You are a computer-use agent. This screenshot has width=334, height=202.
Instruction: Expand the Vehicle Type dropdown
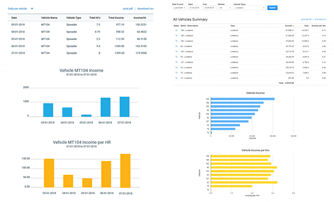pyautogui.click(x=249, y=8)
